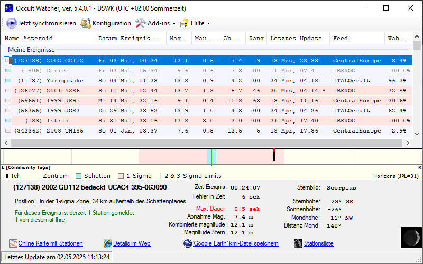The height and width of the screenshot is (264, 423).
Task: Click the Stationsliste list icon
Action: [299, 243]
